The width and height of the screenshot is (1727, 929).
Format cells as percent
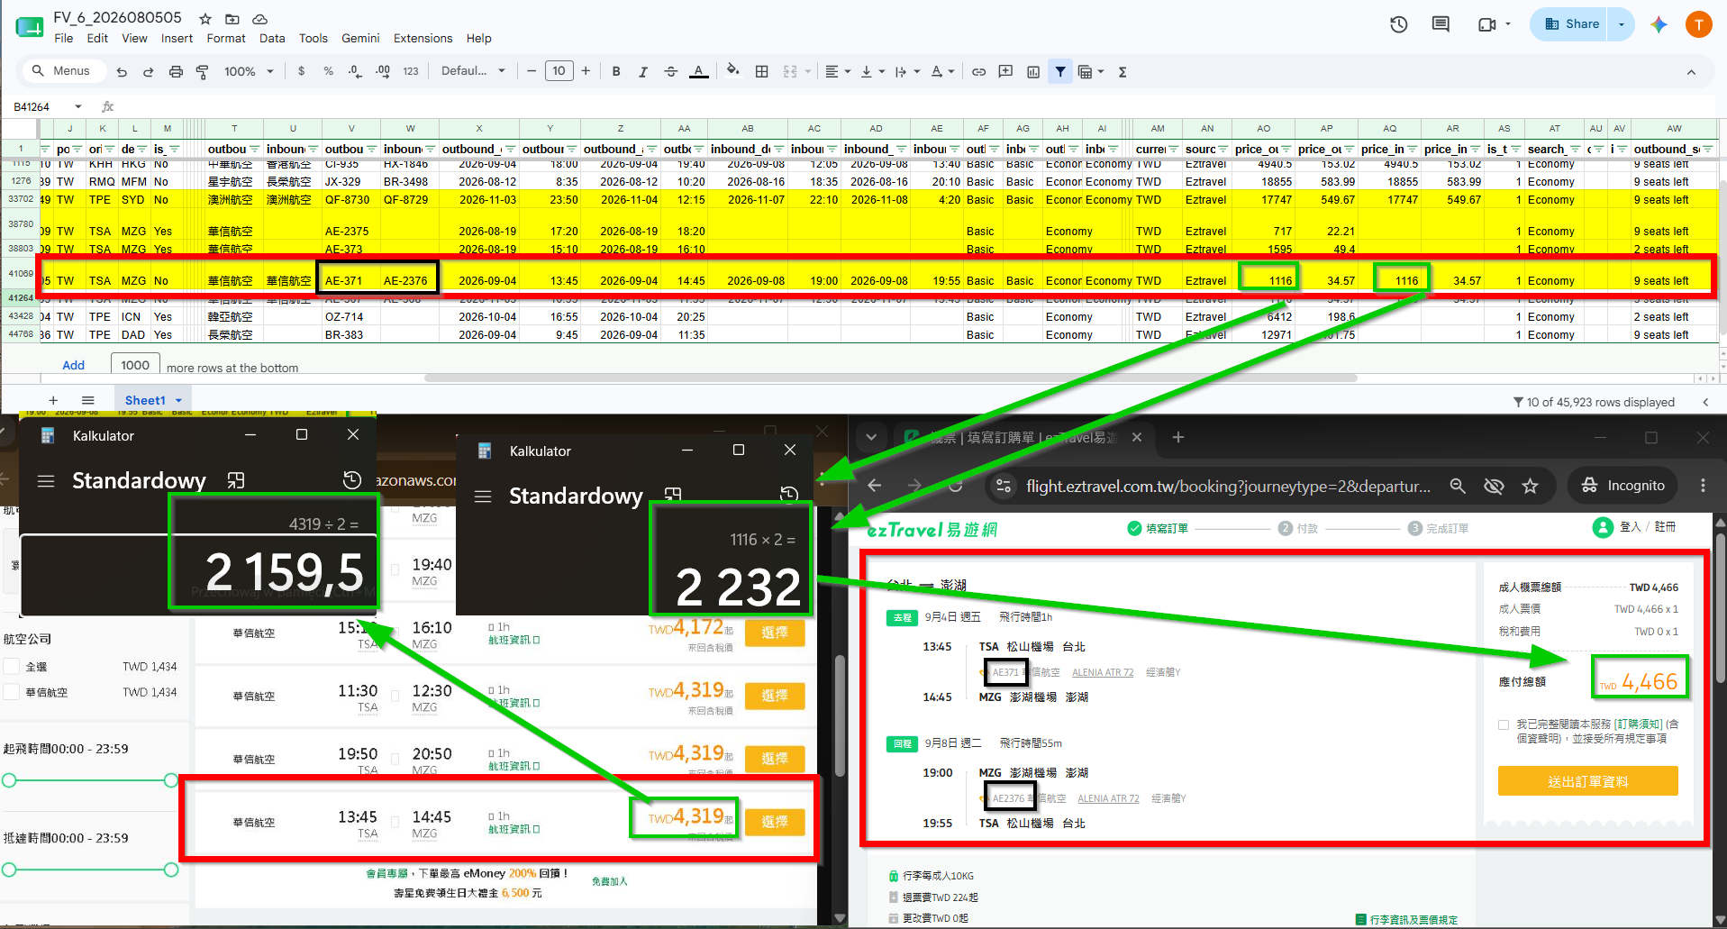tap(328, 72)
